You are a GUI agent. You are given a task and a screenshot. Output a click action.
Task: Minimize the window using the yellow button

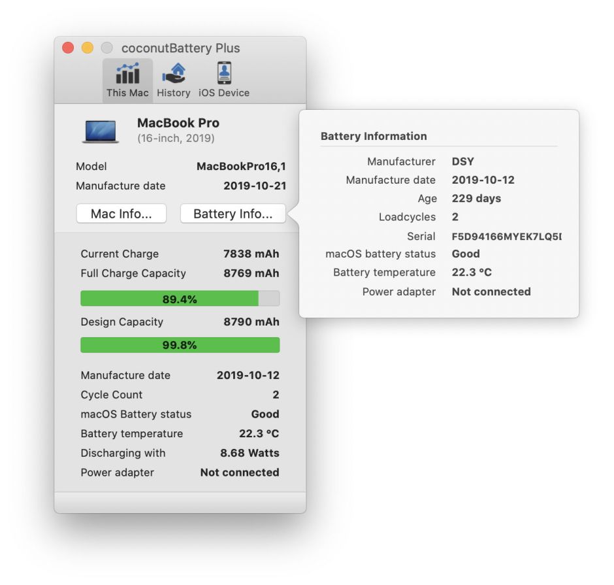coord(88,48)
